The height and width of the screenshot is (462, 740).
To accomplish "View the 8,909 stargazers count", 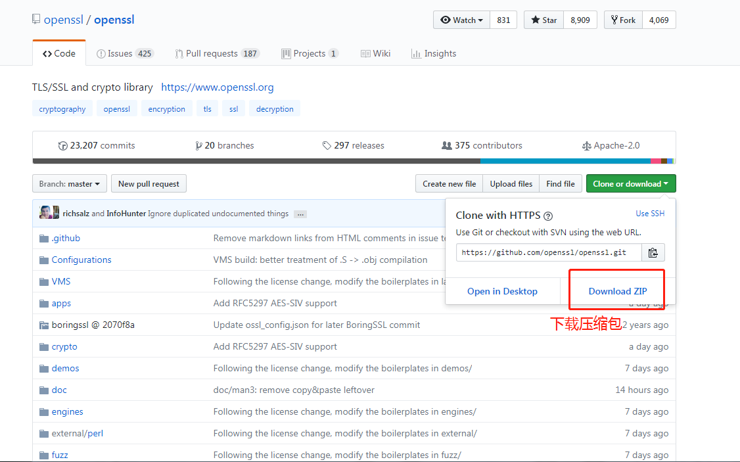I will coord(580,20).
